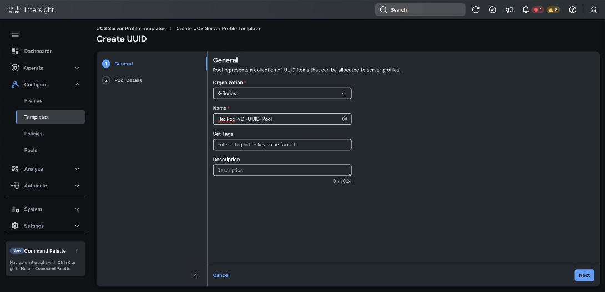Click the Automate icon in sidebar
The image size is (605, 292).
(x=15, y=185)
